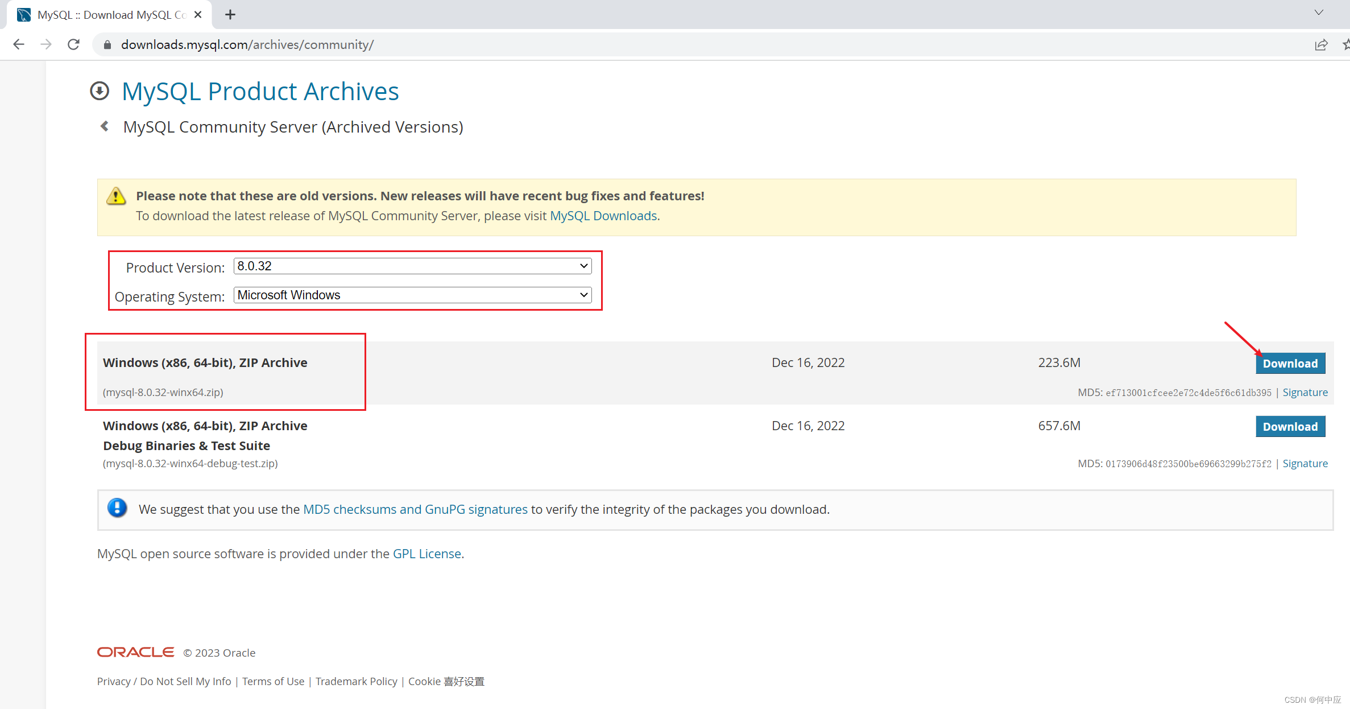Click the back chevron beside Community Server heading
Screen dimensions: 1350x709
tap(105, 126)
